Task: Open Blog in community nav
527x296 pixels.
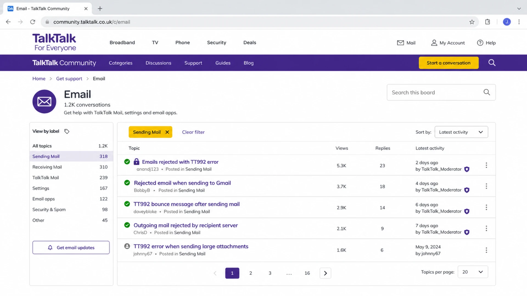Action: (248, 63)
